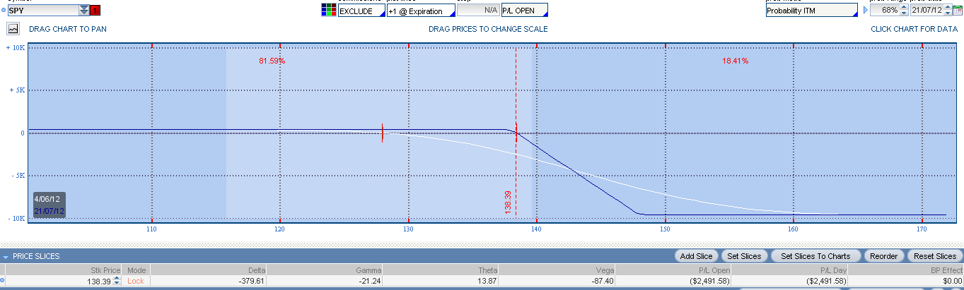
Task: Increase the Stk Price stepper value
Action: tap(116, 278)
